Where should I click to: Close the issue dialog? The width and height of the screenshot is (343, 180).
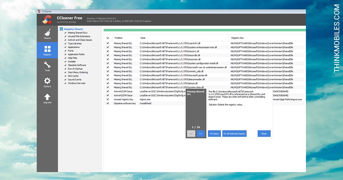(264, 134)
